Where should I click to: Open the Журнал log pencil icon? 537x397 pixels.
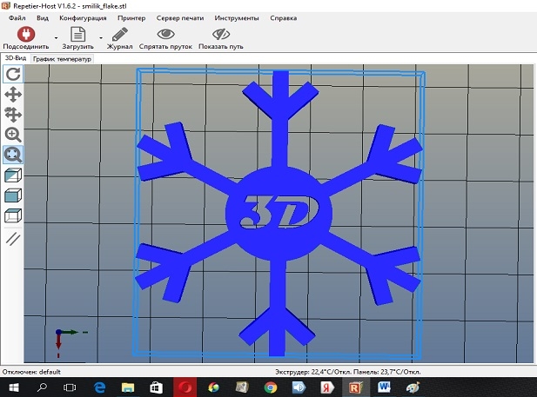[x=119, y=34]
